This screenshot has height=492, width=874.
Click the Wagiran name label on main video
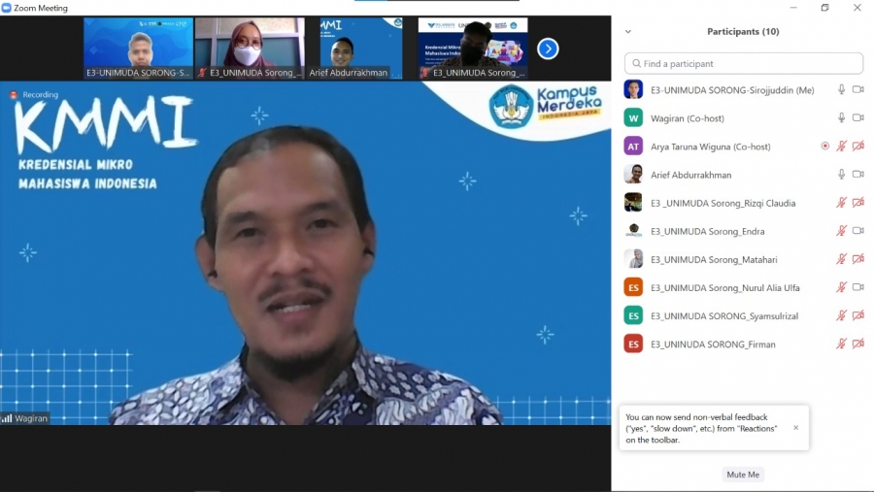(31, 418)
